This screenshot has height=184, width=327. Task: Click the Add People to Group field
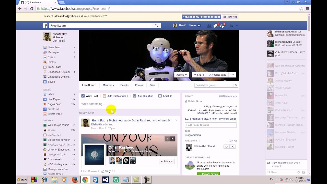(211, 125)
